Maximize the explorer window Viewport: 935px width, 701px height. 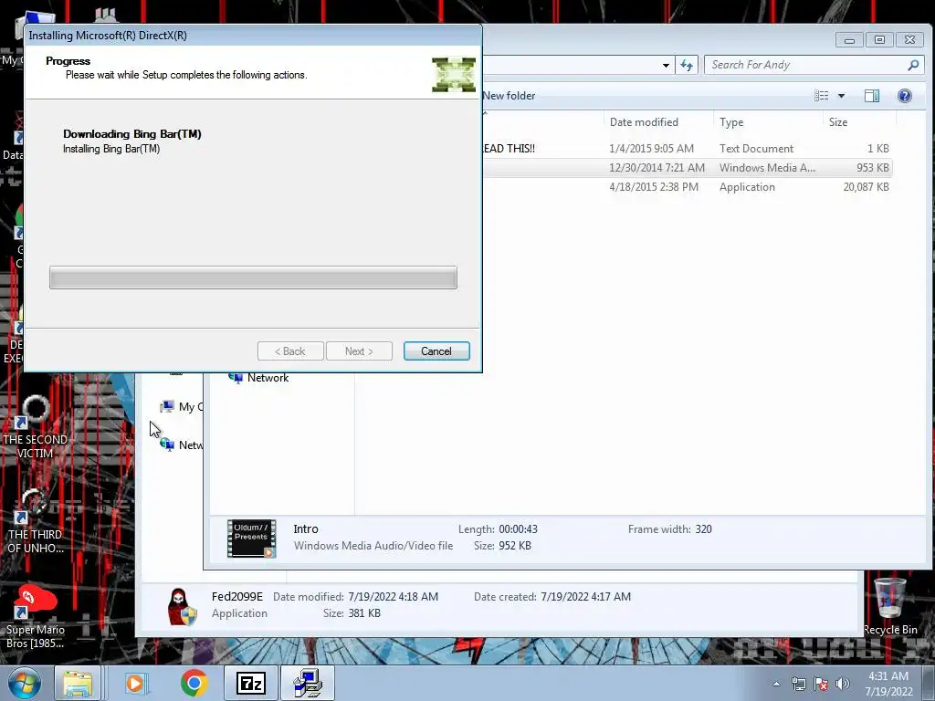tap(879, 40)
